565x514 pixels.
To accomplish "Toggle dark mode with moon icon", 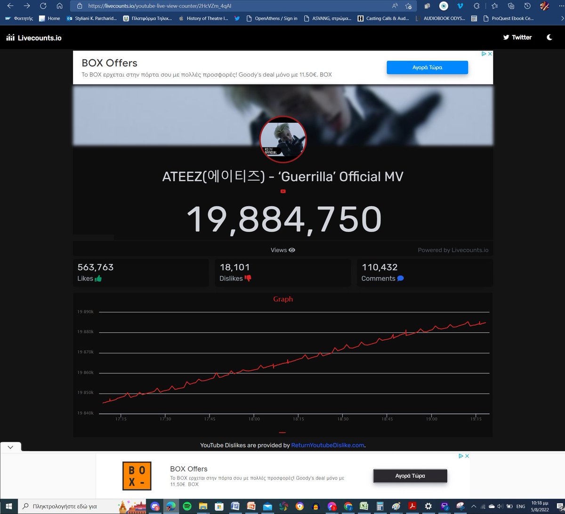I will point(549,37).
